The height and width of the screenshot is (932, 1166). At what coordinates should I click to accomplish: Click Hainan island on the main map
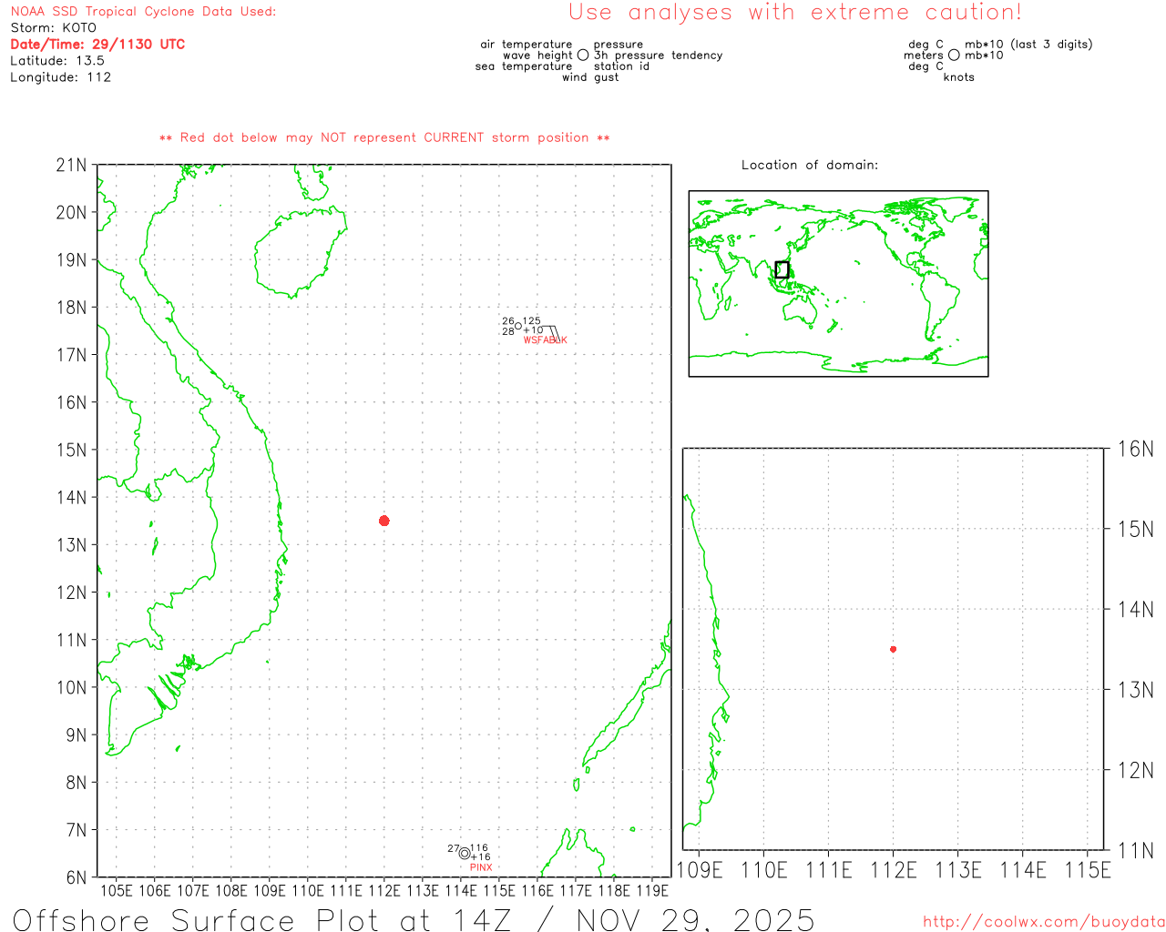(x=301, y=253)
